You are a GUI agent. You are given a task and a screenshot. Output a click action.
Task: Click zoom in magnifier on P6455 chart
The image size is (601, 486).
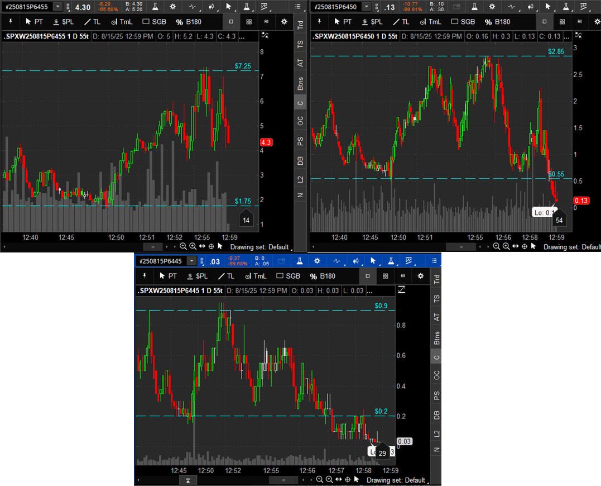(193, 246)
